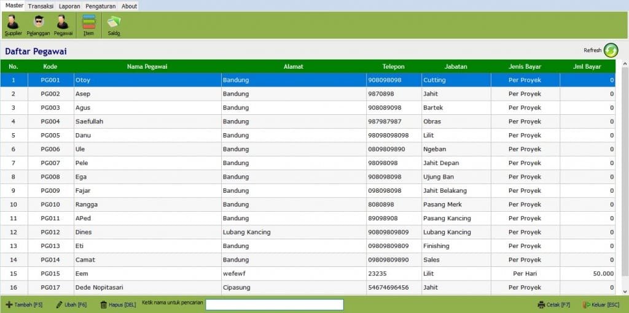This screenshot has height=313, width=629.
Task: Click the No. column header
Action: pyautogui.click(x=14, y=66)
